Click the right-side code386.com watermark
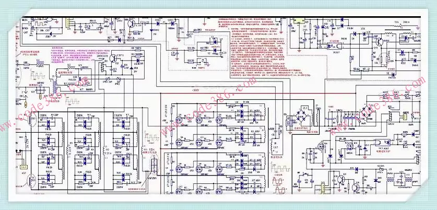437x210 pixels. [x=377, y=106]
